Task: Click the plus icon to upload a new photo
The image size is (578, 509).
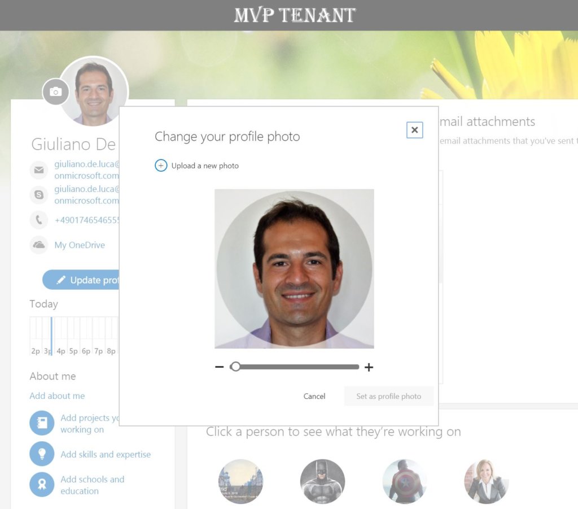Action: [x=161, y=166]
